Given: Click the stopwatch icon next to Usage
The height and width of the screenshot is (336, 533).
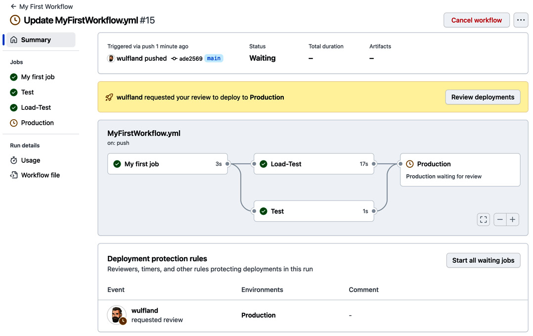Looking at the screenshot, I should click(x=14, y=160).
